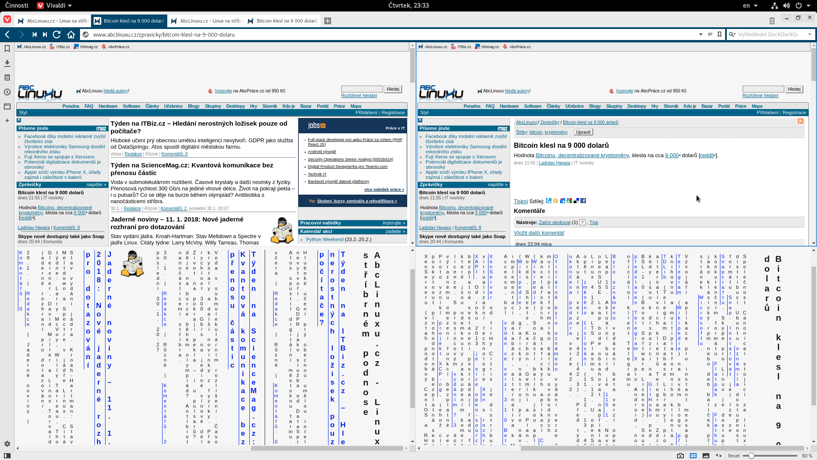The height and width of the screenshot is (460, 817).
Task: Open Vivaldi settings via the gear icon
Action: tap(7, 444)
